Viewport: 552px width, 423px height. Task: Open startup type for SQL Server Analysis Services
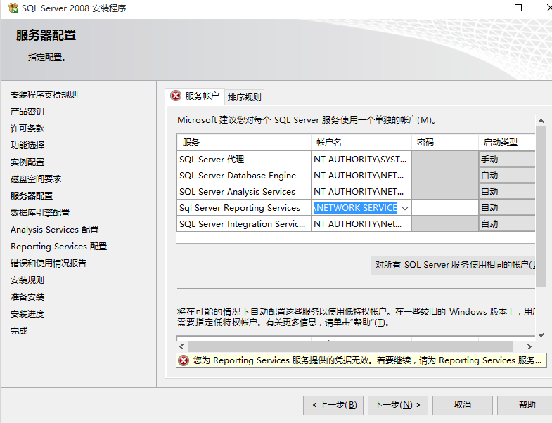506,191
